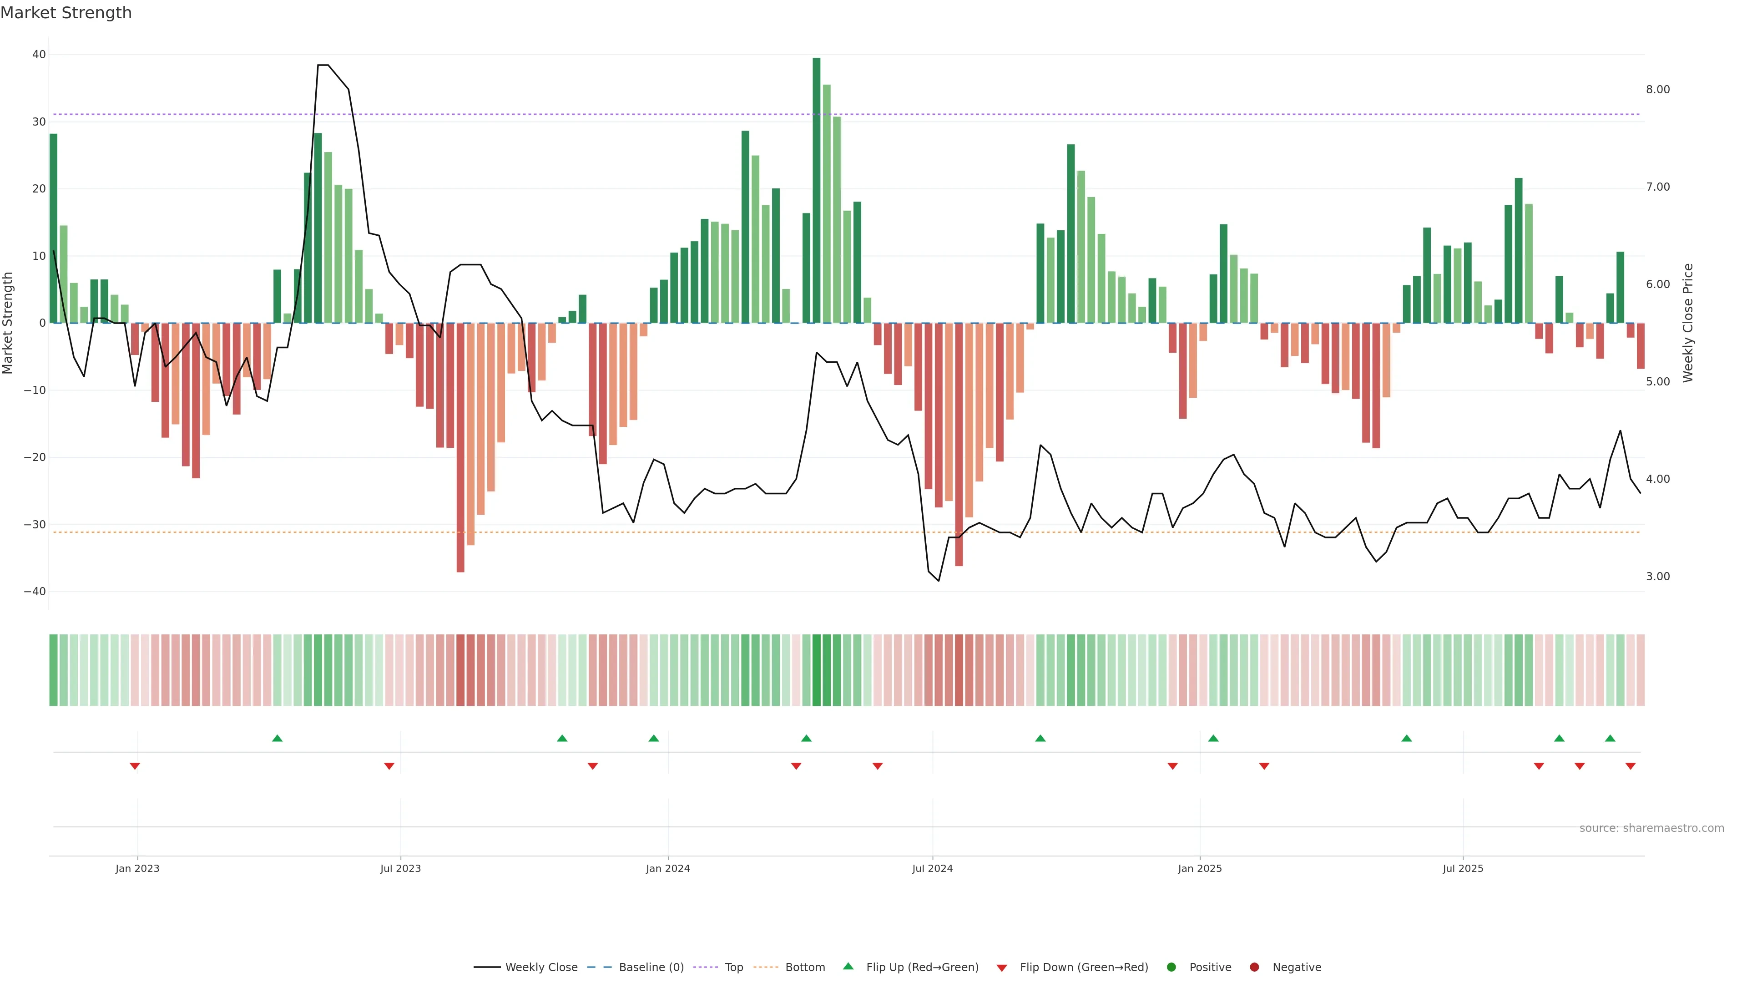Click the leftmost green heatmap strip cell
This screenshot has height=983, width=1747.
point(53,670)
